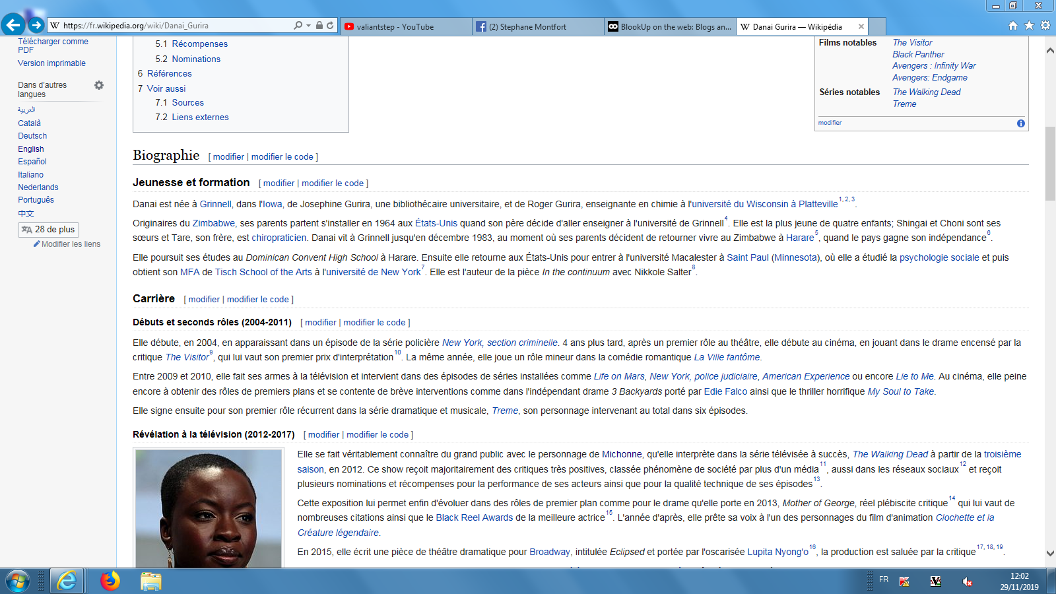
Task: Open 'The Visitor' film link in infobox
Action: pyautogui.click(x=912, y=43)
